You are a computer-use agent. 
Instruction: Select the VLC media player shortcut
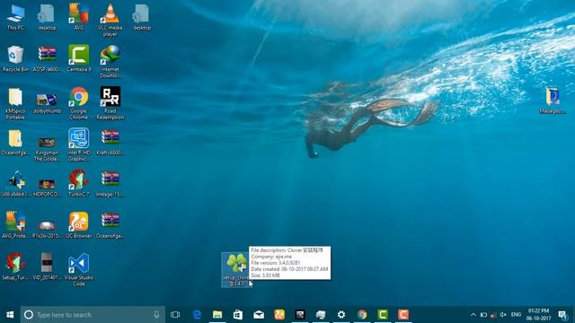tap(110, 20)
